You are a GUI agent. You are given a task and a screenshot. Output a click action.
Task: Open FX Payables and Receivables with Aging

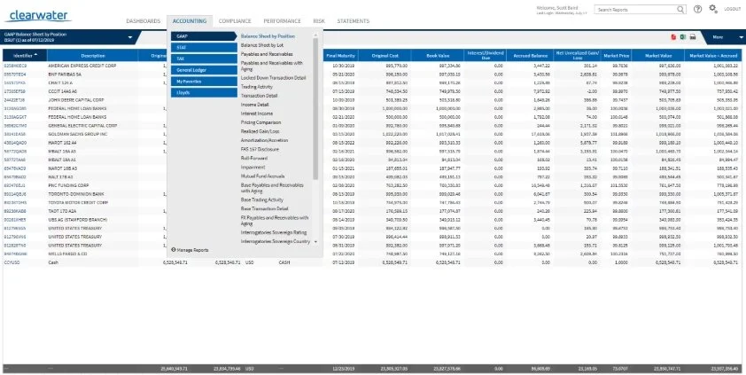click(x=275, y=221)
